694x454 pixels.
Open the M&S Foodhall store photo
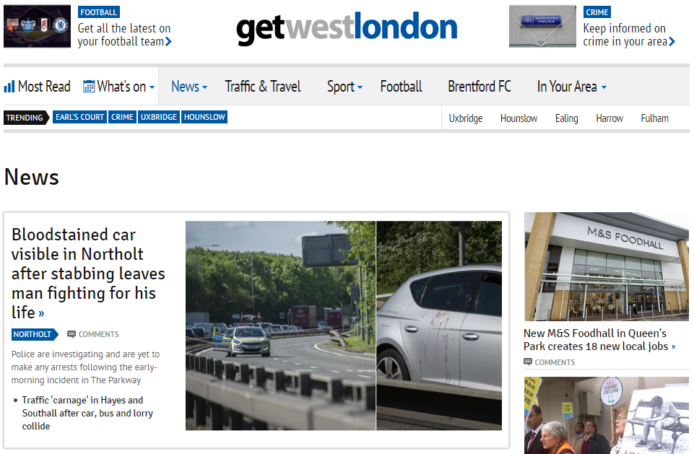(607, 266)
